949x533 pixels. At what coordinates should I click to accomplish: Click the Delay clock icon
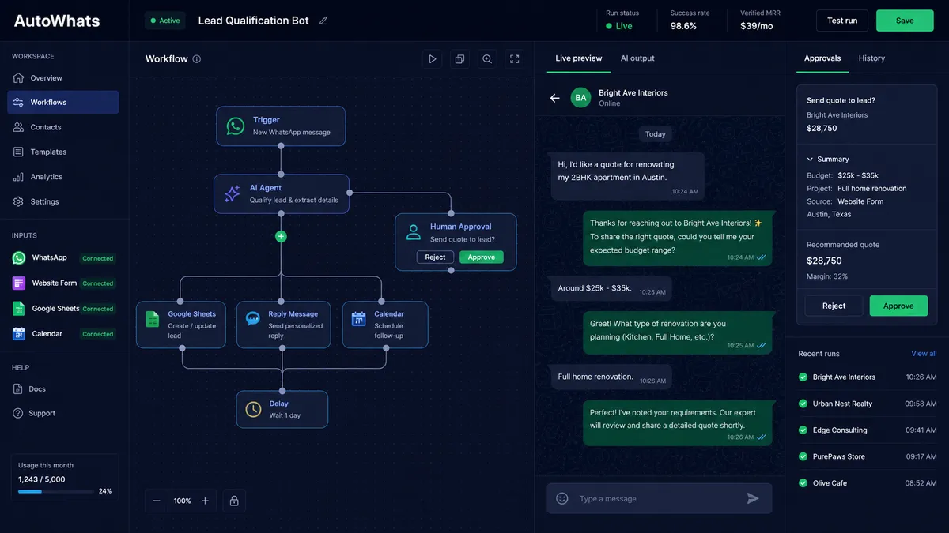point(253,409)
